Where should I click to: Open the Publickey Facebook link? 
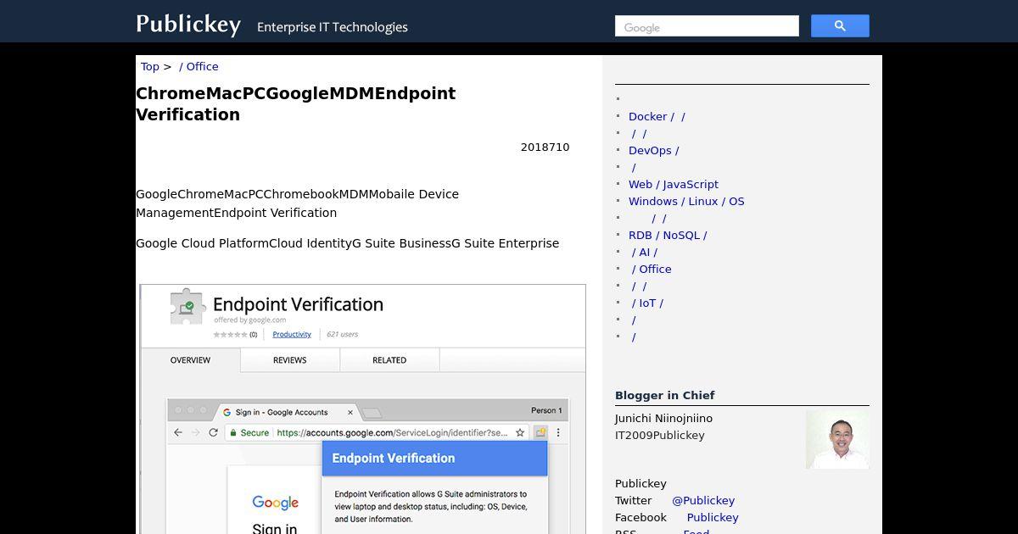pos(713,517)
